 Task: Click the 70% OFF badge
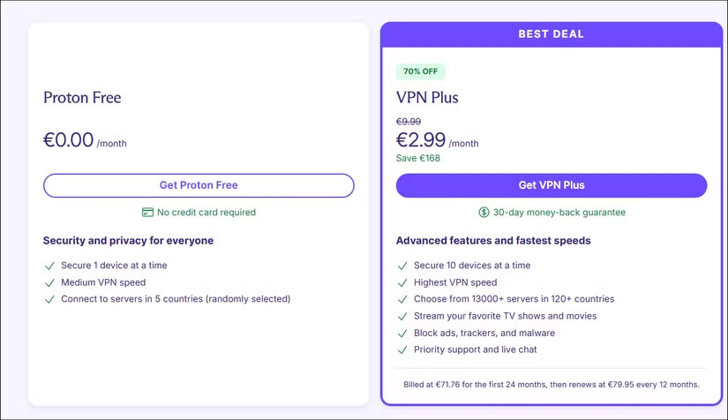pyautogui.click(x=421, y=71)
